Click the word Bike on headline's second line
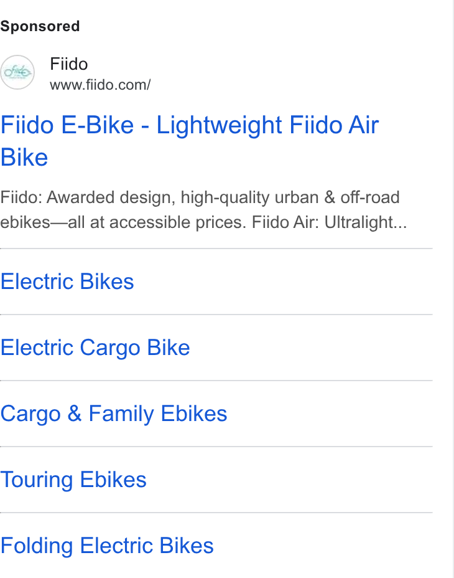The height and width of the screenshot is (578, 454). click(24, 158)
